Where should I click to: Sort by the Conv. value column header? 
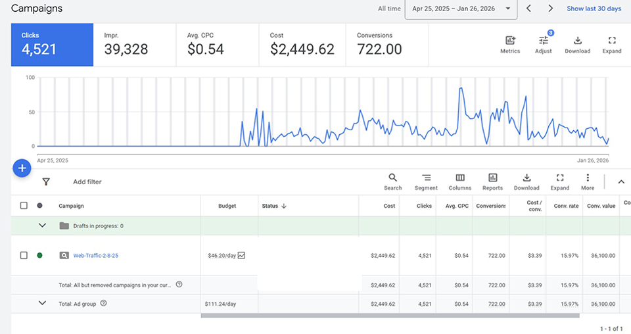601,206
